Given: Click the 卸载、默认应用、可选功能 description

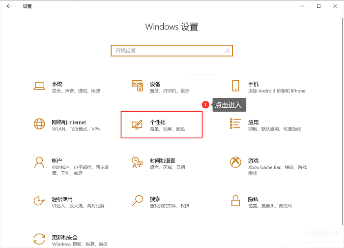Looking at the screenshot, I should tap(274, 129).
